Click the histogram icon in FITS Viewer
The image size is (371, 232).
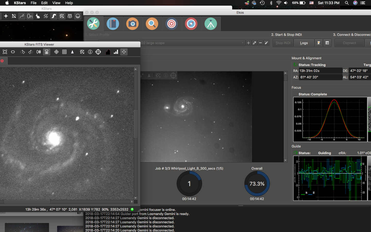pyautogui.click(x=108, y=52)
